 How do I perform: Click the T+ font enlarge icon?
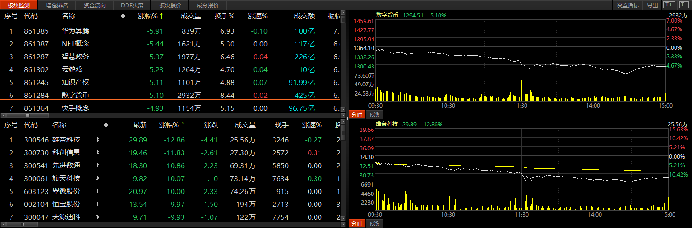[x=669, y=5]
